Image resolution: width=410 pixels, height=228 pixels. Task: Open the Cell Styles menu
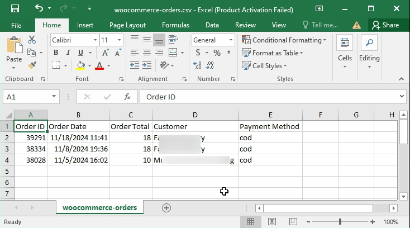[x=264, y=65]
